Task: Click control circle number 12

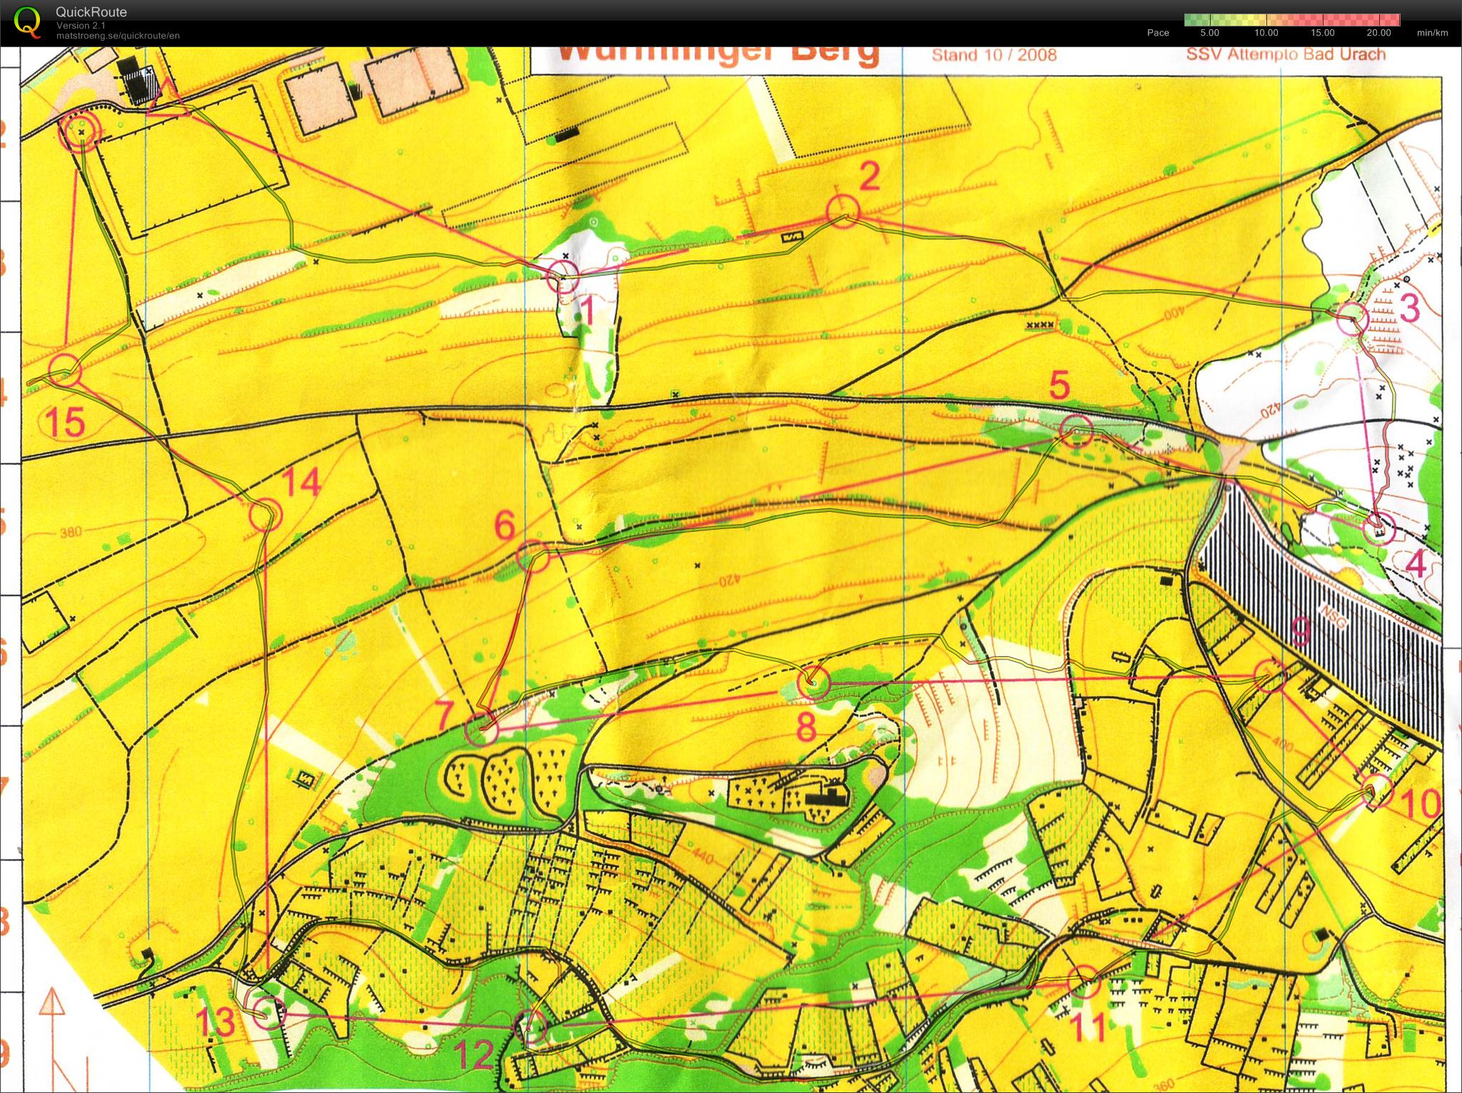Action: click(x=530, y=1026)
